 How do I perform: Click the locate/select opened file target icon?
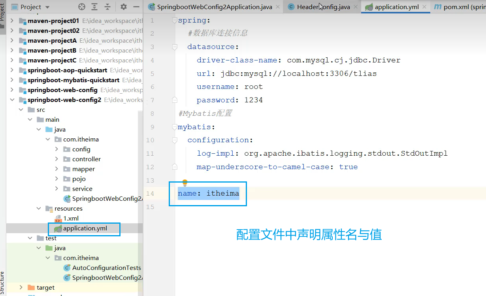(x=82, y=7)
